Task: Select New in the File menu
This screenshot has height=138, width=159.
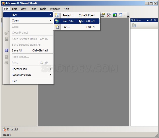Action: click(x=28, y=15)
